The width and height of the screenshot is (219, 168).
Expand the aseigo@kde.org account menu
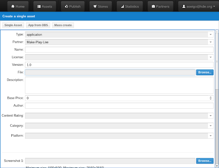tap(198, 6)
